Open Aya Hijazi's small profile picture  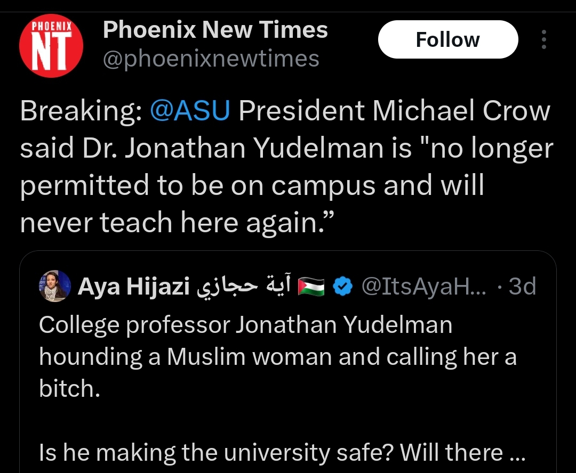point(55,286)
